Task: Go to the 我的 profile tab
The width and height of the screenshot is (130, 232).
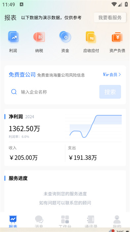Action: [x=117, y=221]
